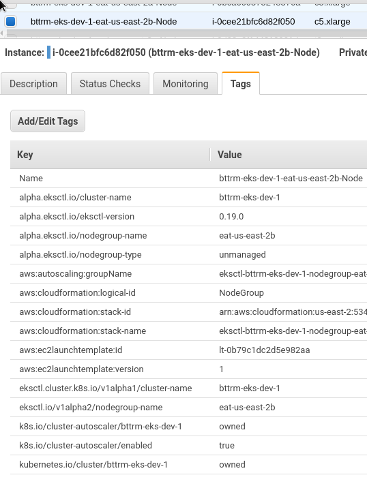Click the divider between Key and Value columns
The width and height of the screenshot is (367, 488).
coord(210,155)
